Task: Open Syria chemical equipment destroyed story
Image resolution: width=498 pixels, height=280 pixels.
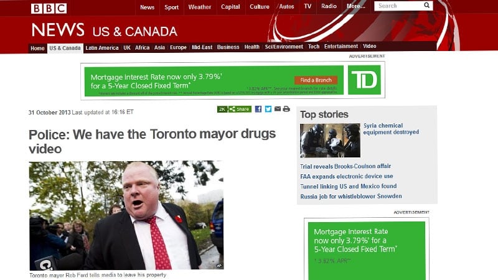Action: (391, 129)
